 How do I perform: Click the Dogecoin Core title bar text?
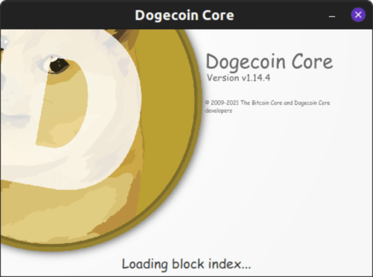(x=184, y=15)
